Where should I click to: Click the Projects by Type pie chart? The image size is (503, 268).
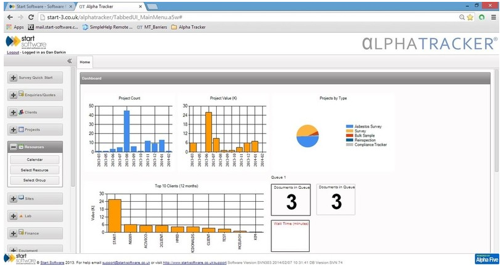307,136
